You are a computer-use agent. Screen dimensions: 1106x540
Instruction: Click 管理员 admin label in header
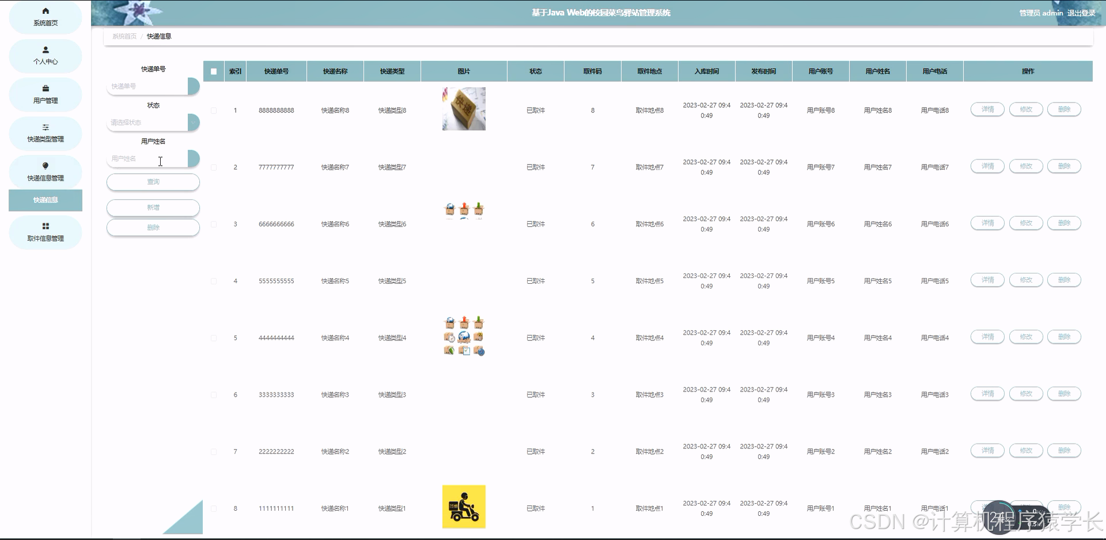point(1041,13)
